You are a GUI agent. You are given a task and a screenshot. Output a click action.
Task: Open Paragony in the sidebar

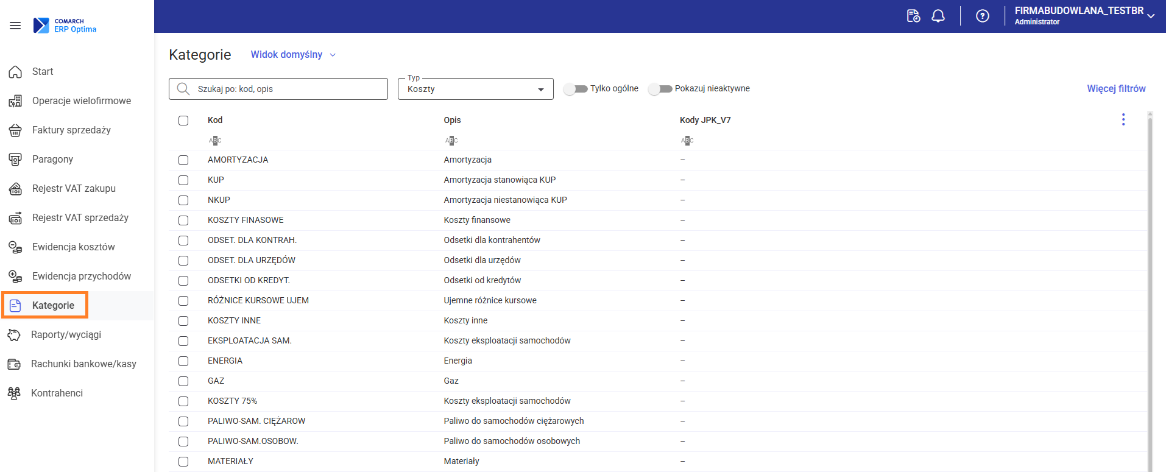point(52,160)
